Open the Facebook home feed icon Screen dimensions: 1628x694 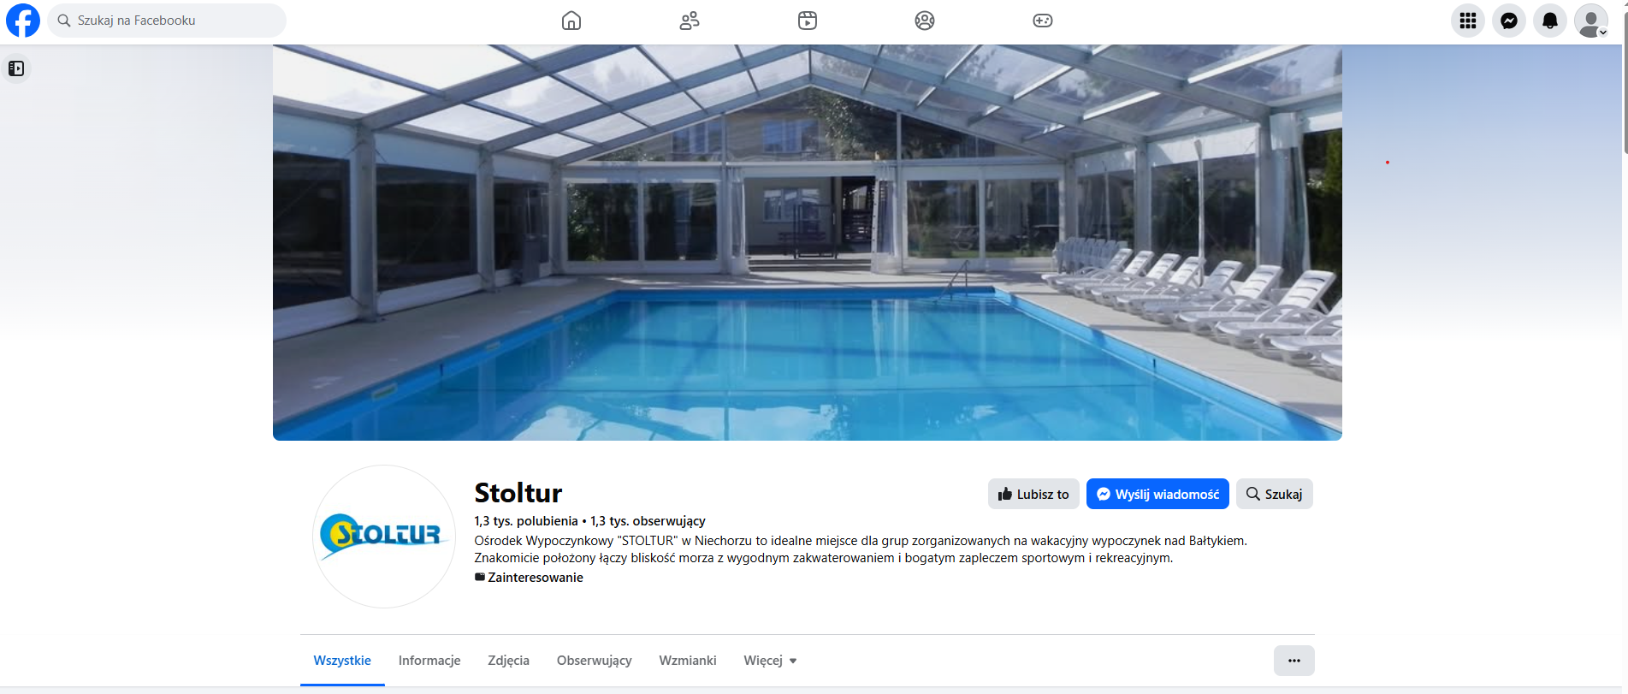coord(571,21)
